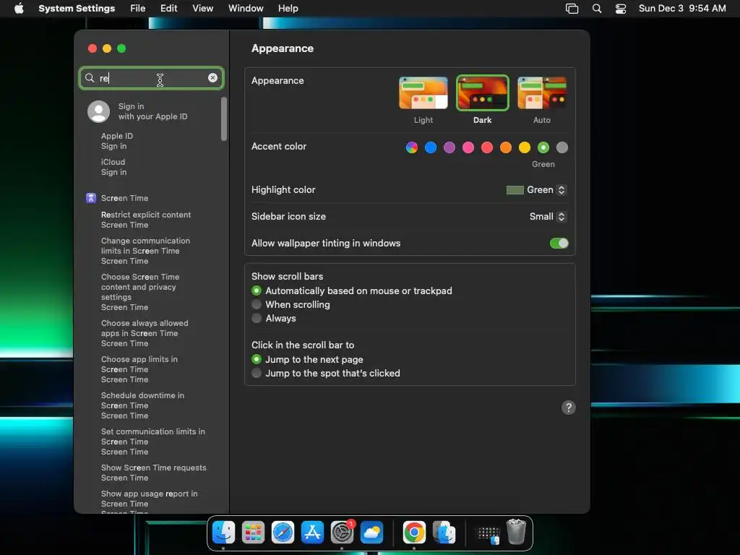Select the Dark appearance thumbnail

tap(482, 93)
